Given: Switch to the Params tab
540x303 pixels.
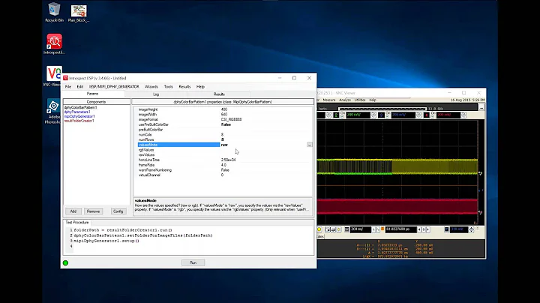Looking at the screenshot, I should [93, 94].
